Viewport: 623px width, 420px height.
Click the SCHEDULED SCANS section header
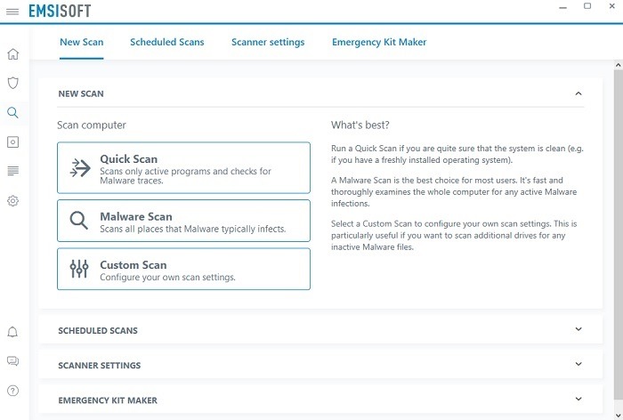coord(320,330)
